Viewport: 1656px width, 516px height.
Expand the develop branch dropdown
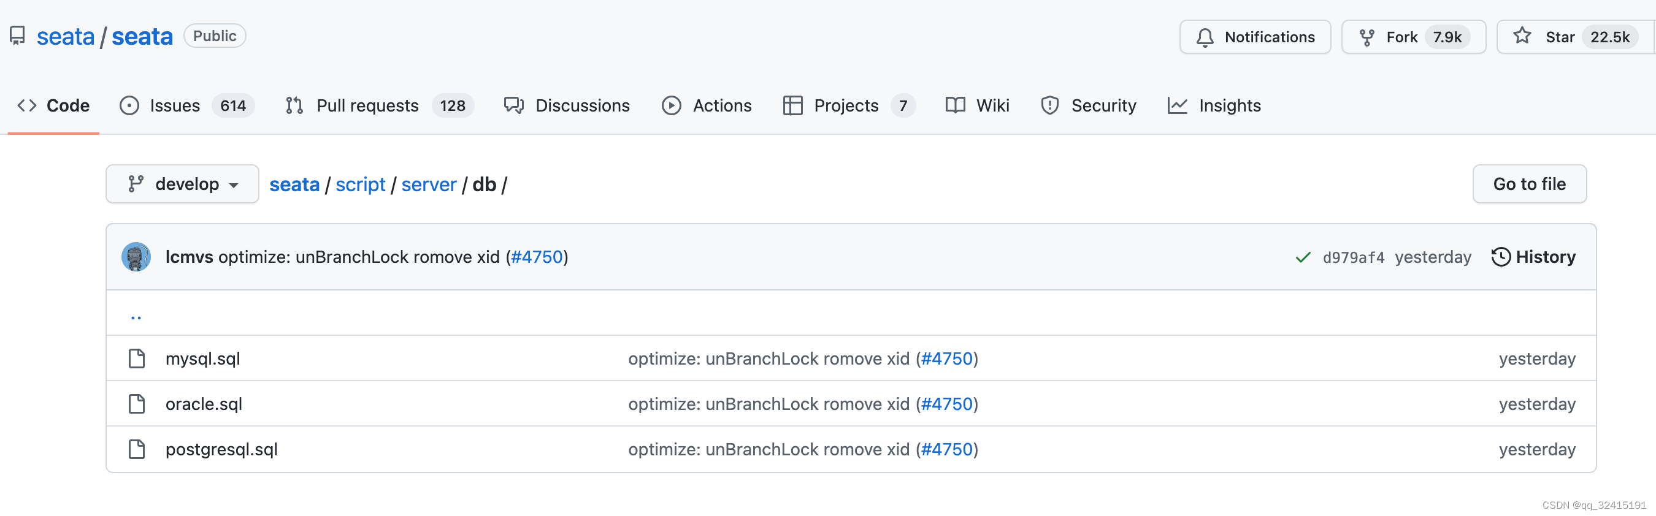point(183,184)
